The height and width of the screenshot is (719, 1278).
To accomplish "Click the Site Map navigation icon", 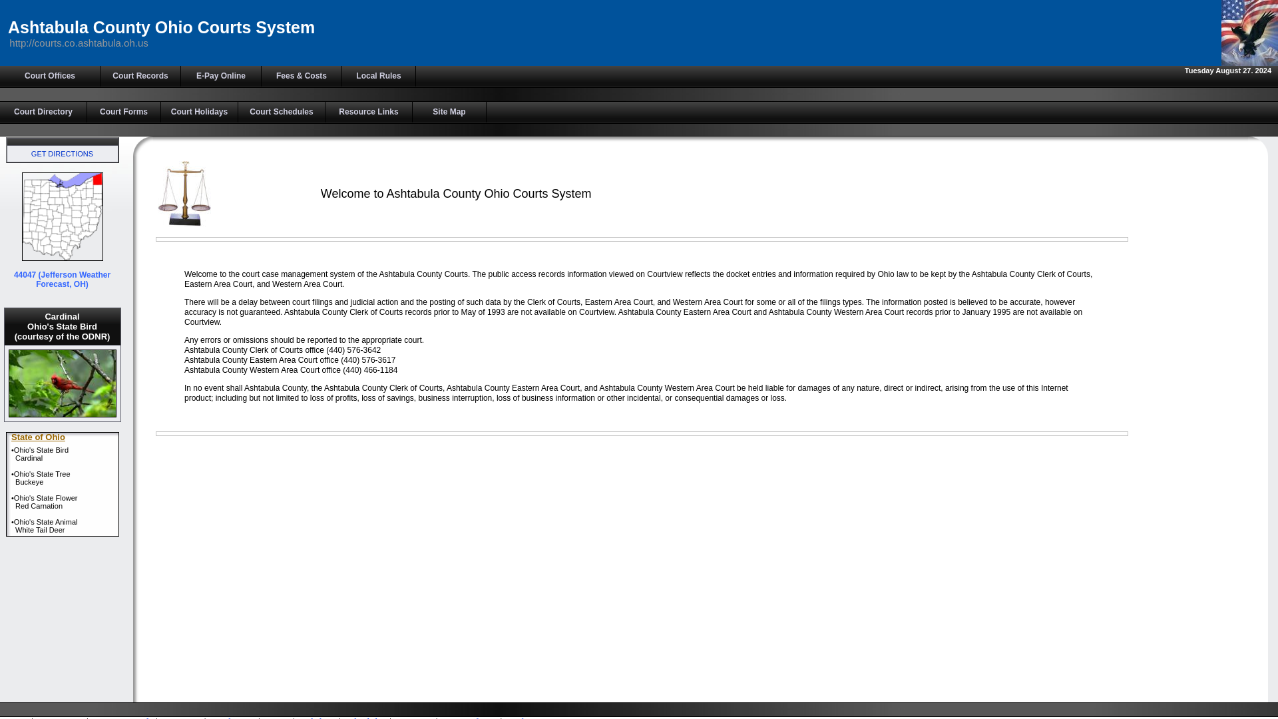I will tap(449, 111).
